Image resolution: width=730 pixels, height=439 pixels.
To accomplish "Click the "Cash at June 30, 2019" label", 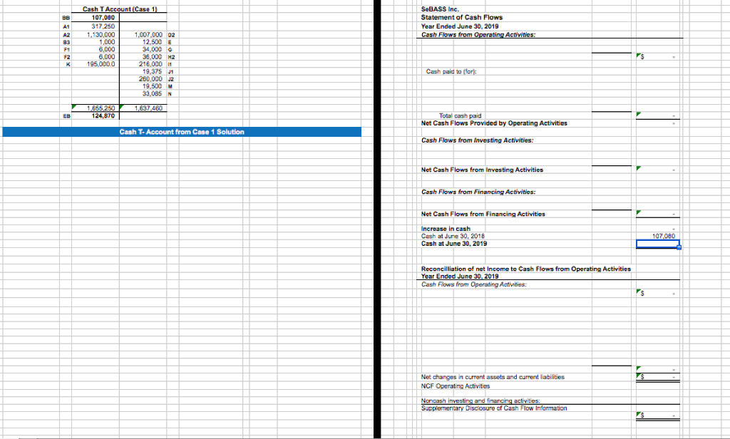I will (x=454, y=244).
